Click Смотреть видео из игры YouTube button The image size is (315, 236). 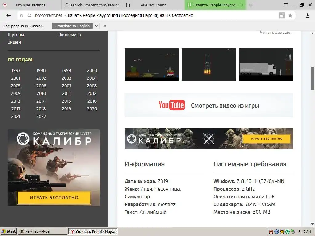[209, 105]
